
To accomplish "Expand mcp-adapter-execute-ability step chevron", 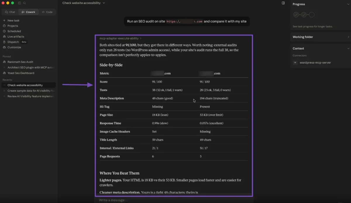I will 141,38.
